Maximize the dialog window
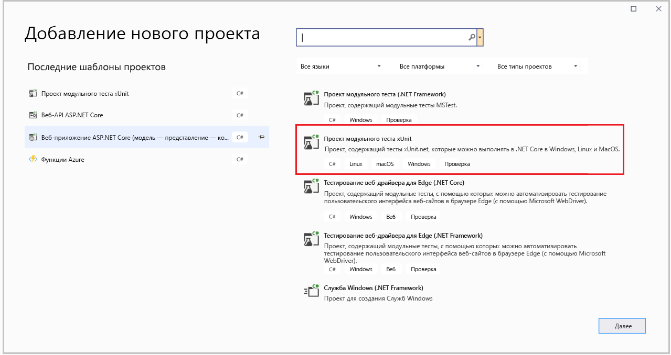671x355 pixels. point(634,8)
